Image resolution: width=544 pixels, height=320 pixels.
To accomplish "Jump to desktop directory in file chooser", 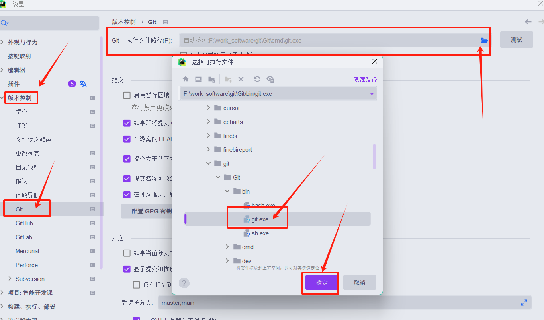I will (198, 79).
